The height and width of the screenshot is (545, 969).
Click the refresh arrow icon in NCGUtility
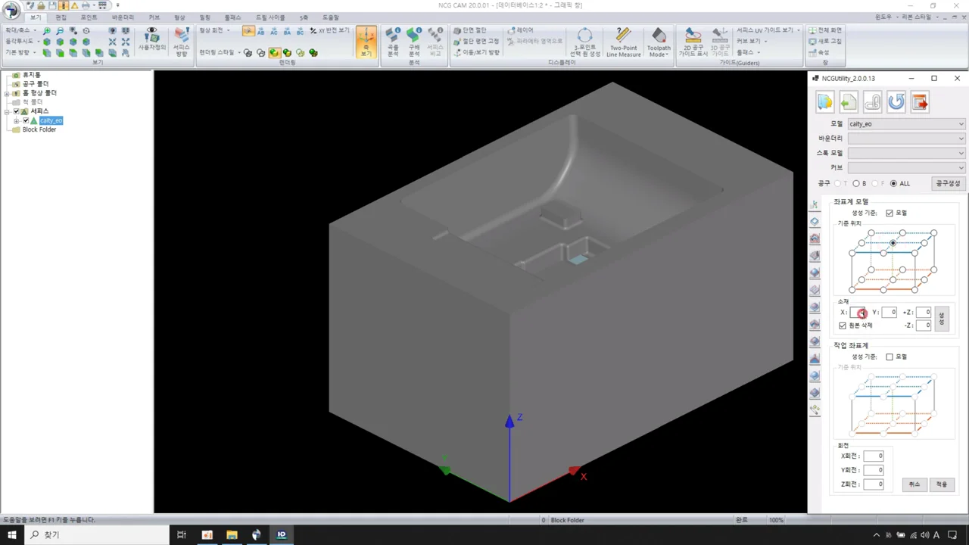[896, 102]
